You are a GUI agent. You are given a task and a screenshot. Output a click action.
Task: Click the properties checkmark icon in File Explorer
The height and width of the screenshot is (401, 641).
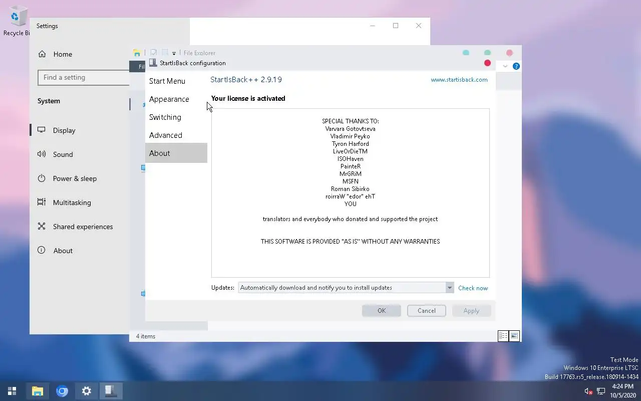click(x=154, y=53)
